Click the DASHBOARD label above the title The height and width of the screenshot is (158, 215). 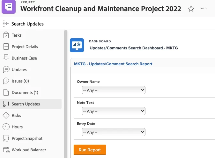coord(100,41)
